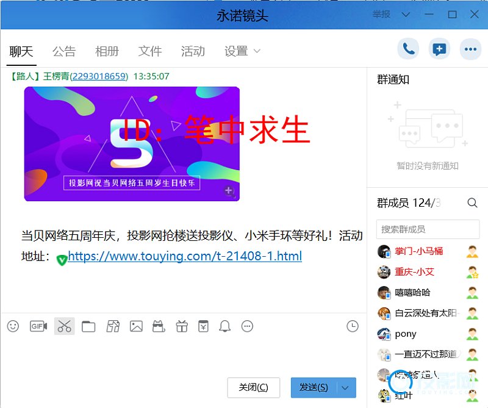Switch to the 聊天 tab
This screenshot has width=488, height=408.
click(21, 51)
